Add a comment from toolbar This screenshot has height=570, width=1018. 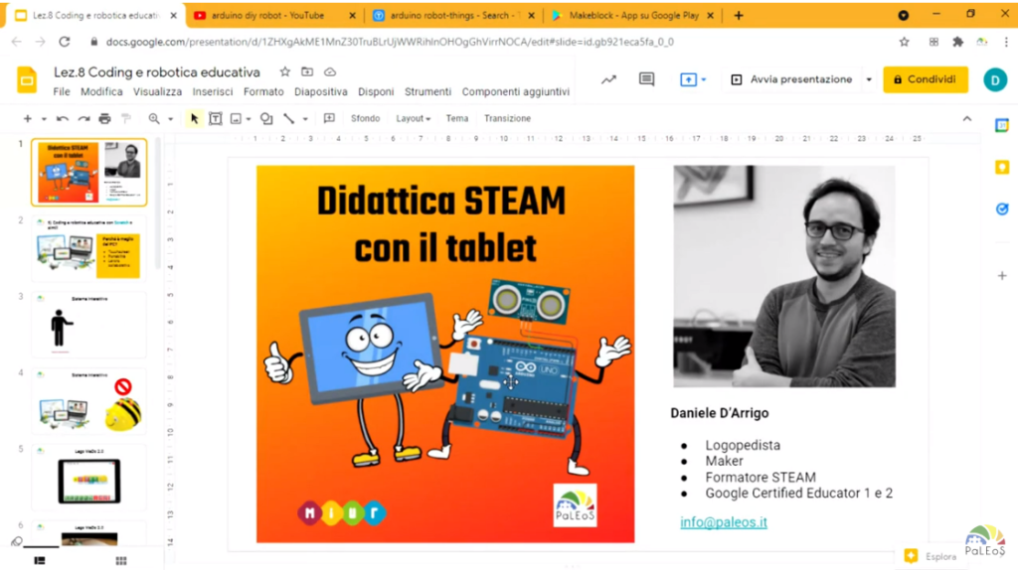pos(329,119)
